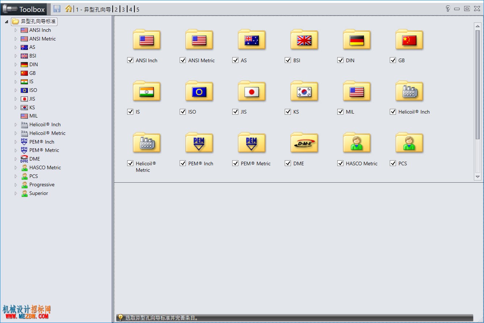Switch to tab 3

click(123, 9)
